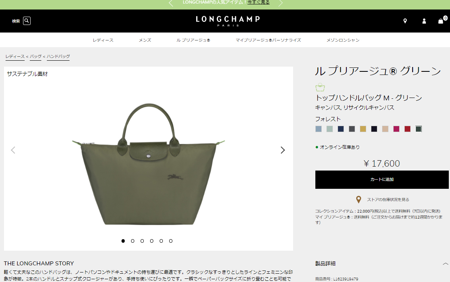
Task: Click the ハンドバッグ breadcrumb link
Action: coord(58,56)
